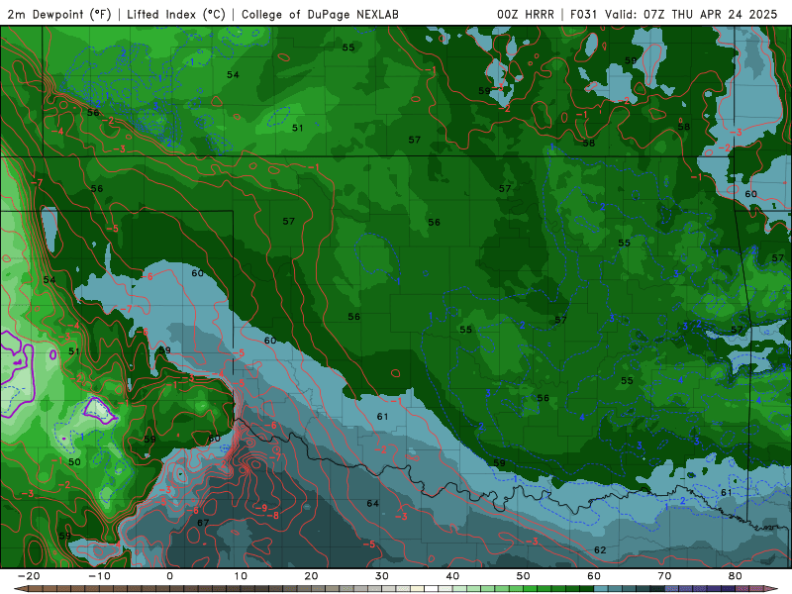Click the right arrow end of the color bar

coord(772,588)
